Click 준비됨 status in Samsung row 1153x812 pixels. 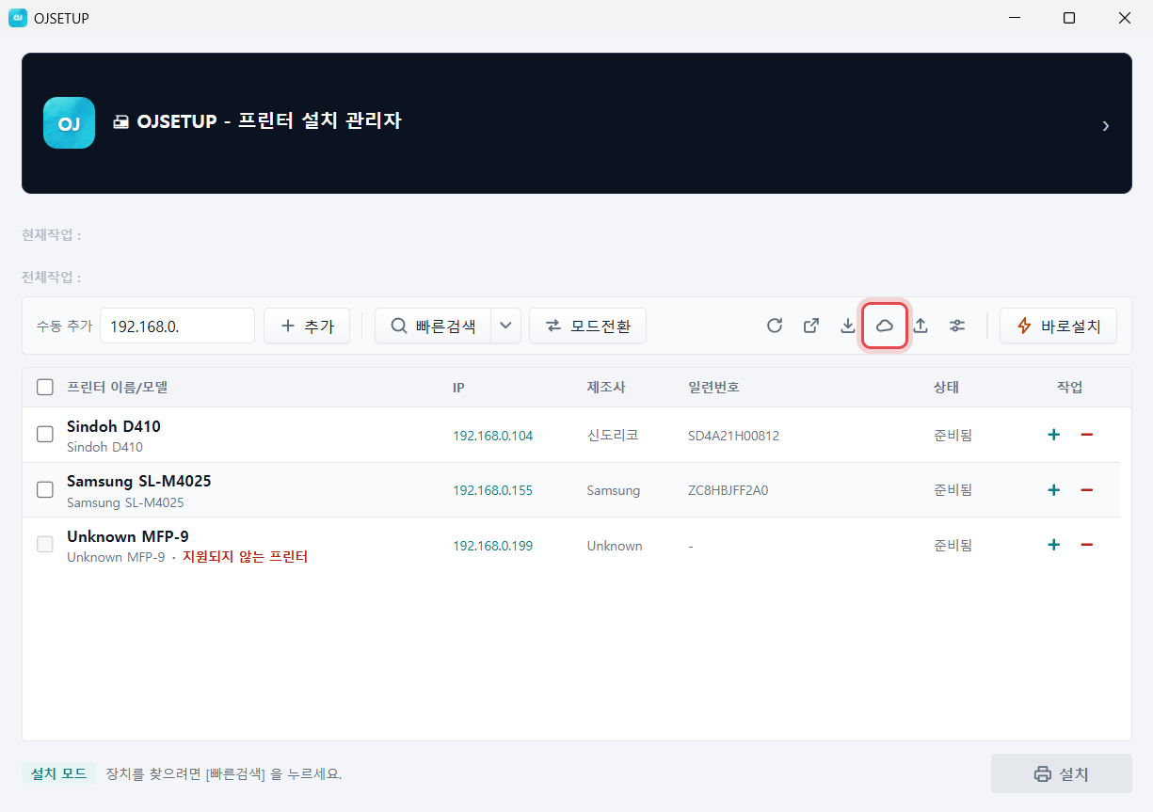953,489
